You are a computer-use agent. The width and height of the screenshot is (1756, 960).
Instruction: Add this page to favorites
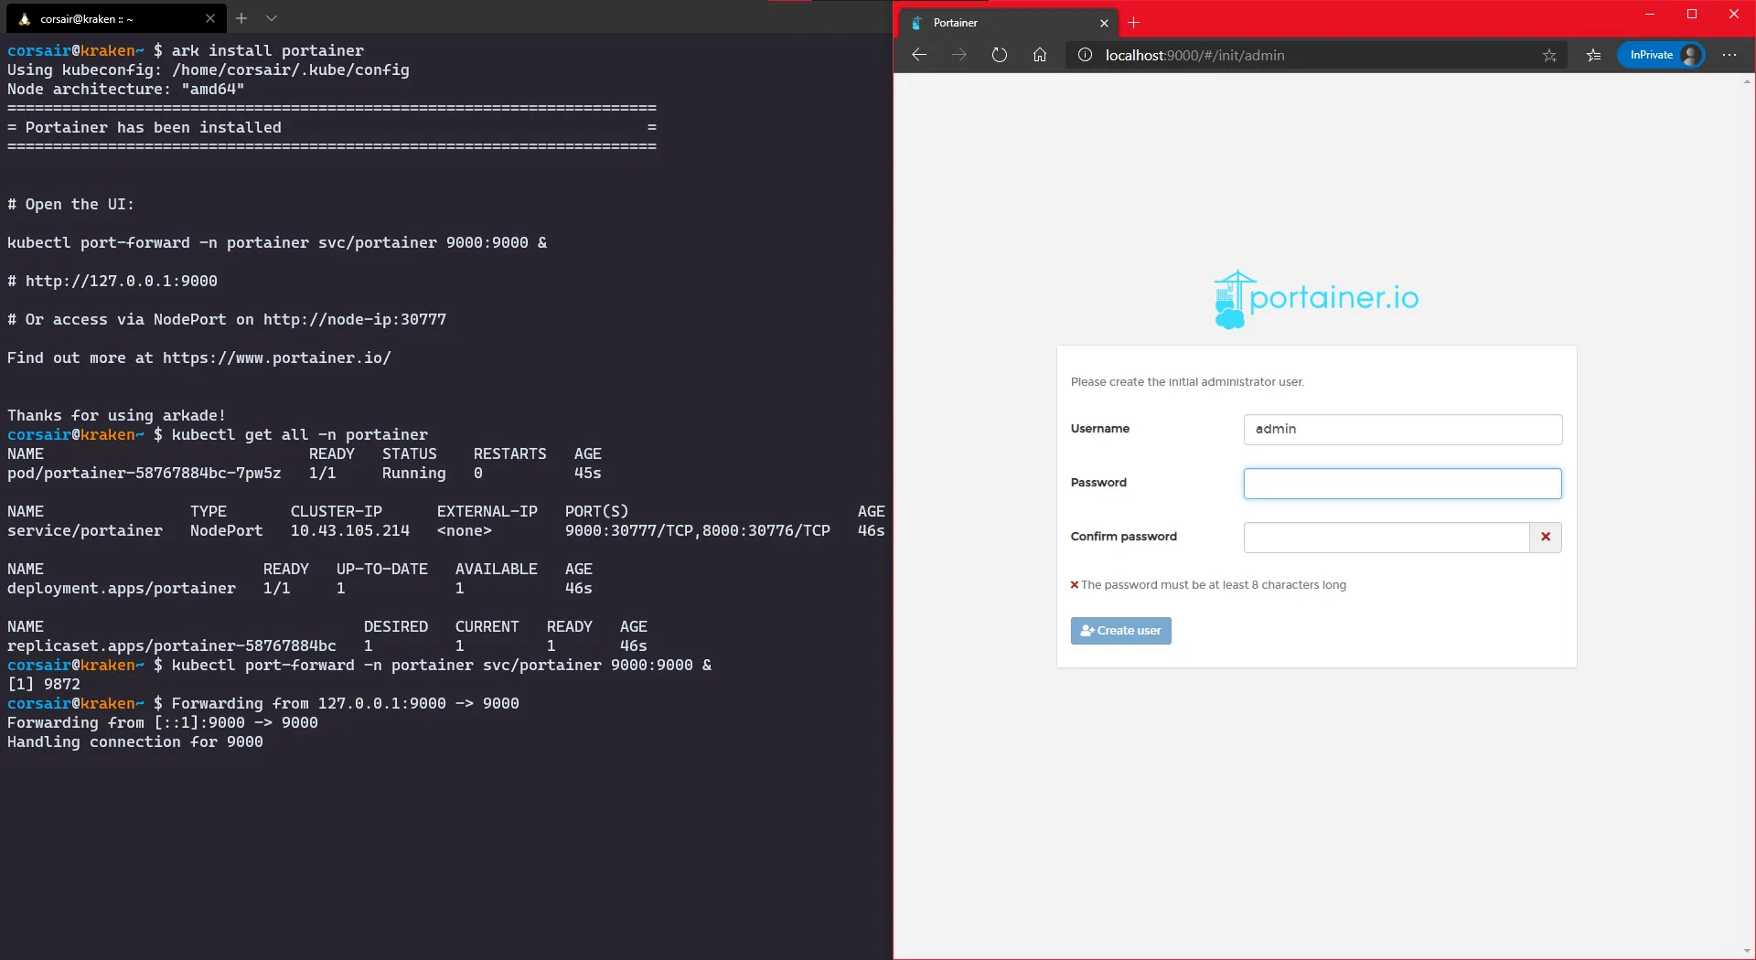point(1549,55)
